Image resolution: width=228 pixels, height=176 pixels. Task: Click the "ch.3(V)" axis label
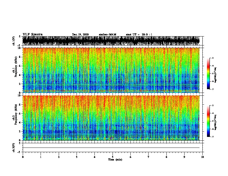click(14, 148)
